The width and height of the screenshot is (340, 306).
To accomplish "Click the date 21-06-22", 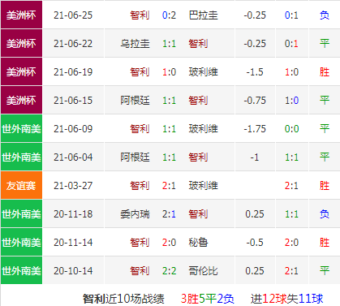I will (x=73, y=44).
